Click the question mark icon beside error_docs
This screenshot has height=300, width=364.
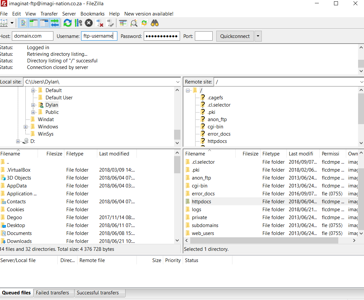point(203,134)
